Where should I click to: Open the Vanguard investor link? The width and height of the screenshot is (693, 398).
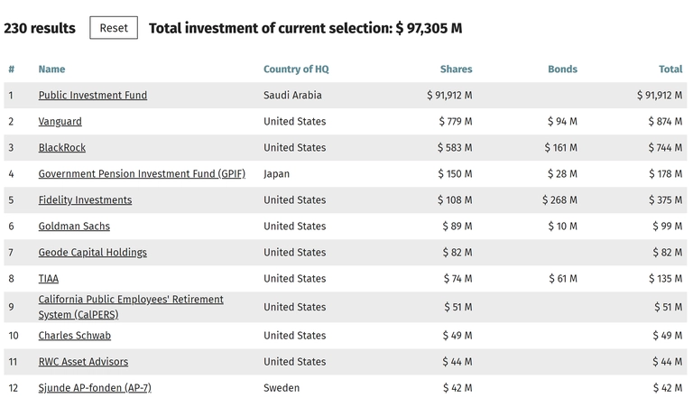click(x=60, y=121)
